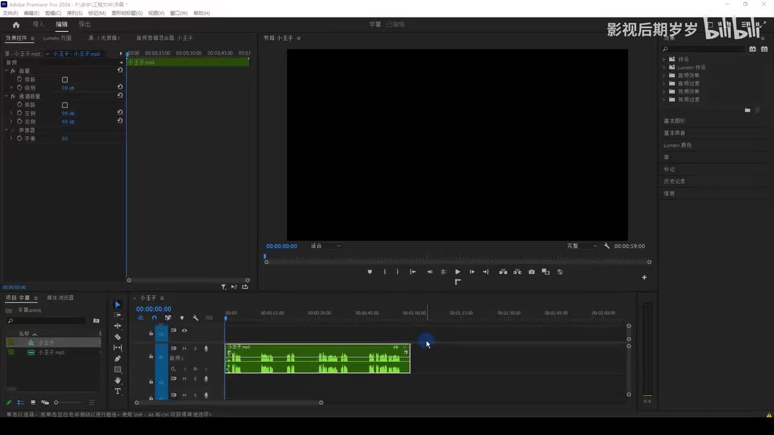Solo audio track A1

195,349
